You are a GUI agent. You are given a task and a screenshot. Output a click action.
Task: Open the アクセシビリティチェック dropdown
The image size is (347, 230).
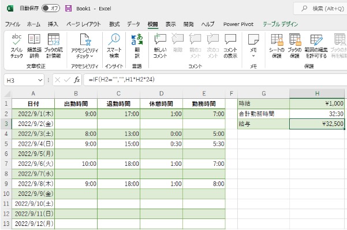tap(84, 46)
